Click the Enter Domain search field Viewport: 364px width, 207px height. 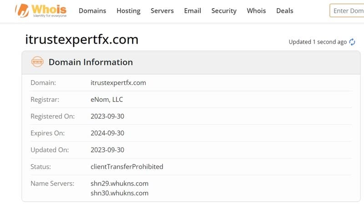pyautogui.click(x=347, y=10)
